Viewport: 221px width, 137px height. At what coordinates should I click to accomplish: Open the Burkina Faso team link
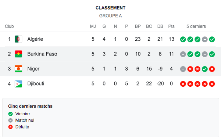pyautogui.click(x=42, y=54)
